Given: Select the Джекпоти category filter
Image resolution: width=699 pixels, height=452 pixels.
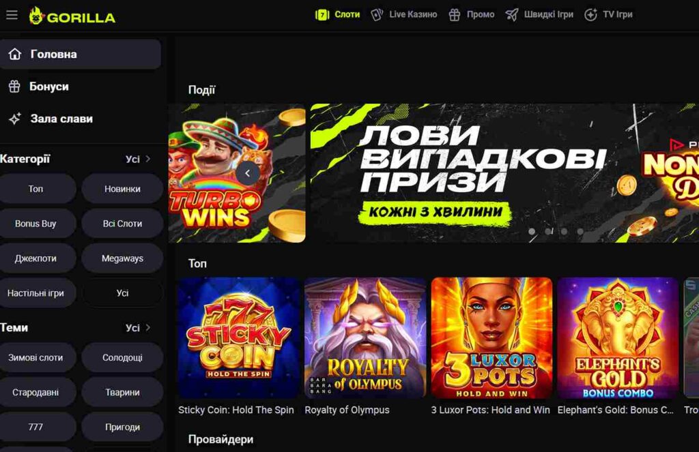Looking at the screenshot, I should (35, 258).
